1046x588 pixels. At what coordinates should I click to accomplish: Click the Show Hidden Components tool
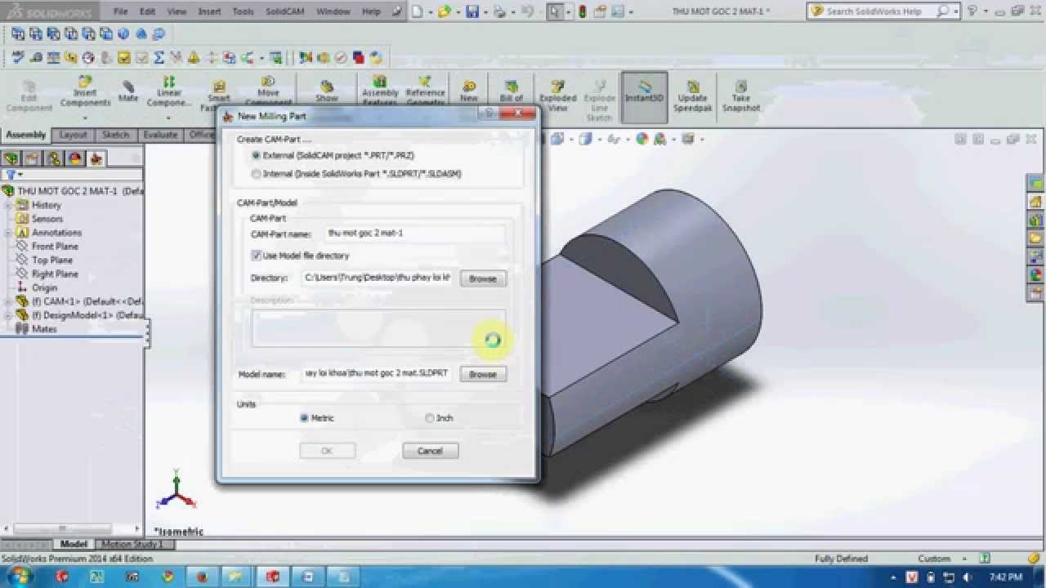[x=327, y=91]
